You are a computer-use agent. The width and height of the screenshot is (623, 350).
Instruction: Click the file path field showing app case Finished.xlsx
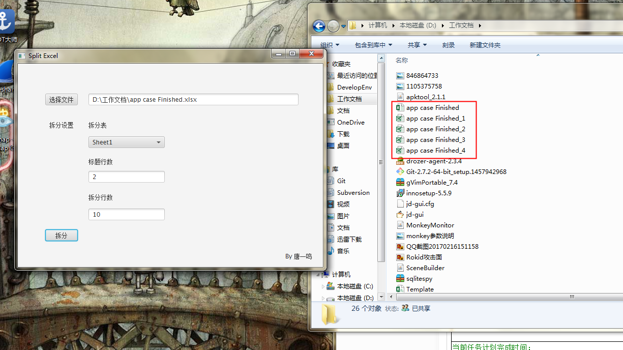pyautogui.click(x=193, y=100)
